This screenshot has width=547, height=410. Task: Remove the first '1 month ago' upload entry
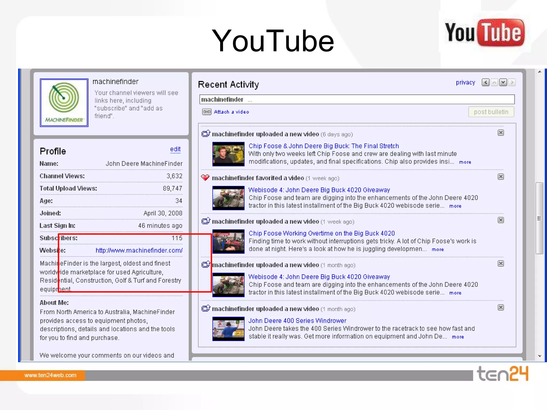pos(501,264)
